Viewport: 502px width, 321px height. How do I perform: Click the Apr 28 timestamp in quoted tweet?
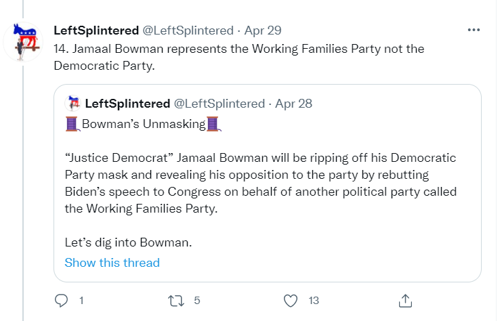tap(294, 104)
